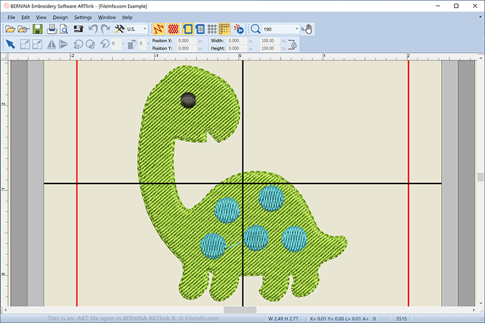Open the Window menu

tap(107, 17)
